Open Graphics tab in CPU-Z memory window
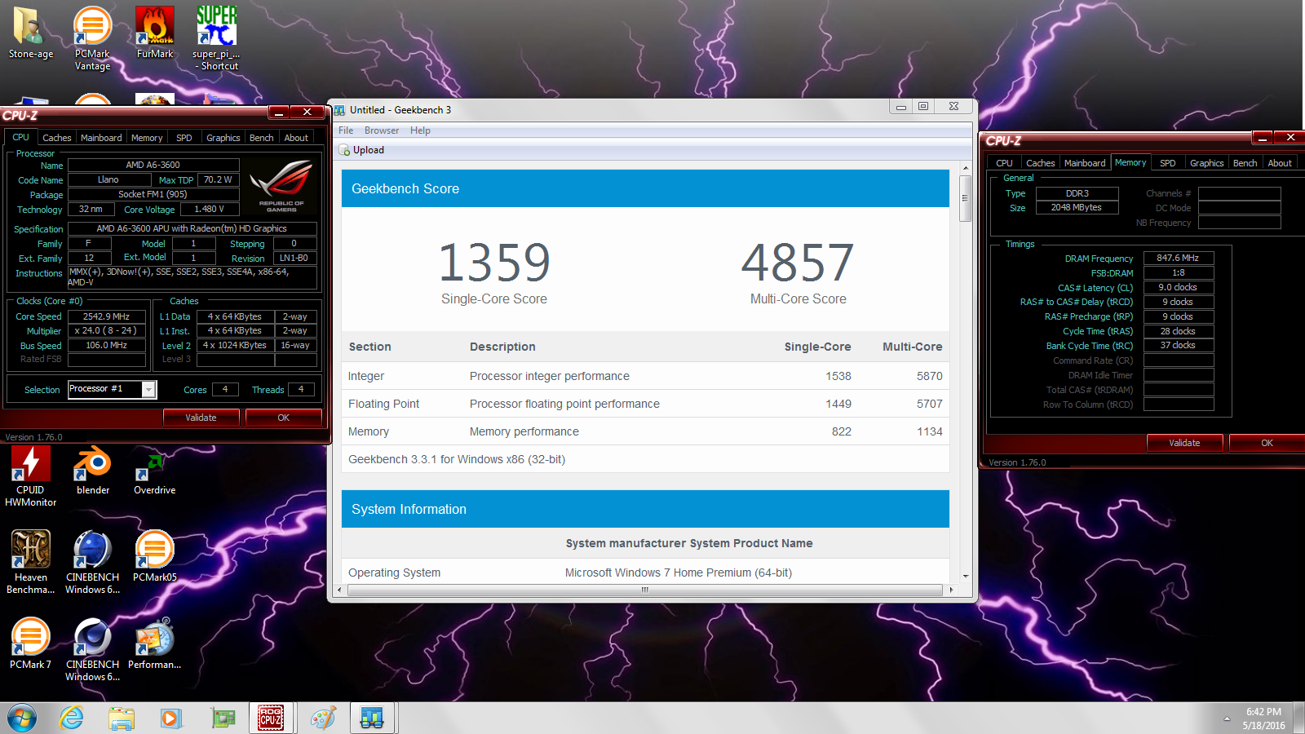 [x=1207, y=163]
